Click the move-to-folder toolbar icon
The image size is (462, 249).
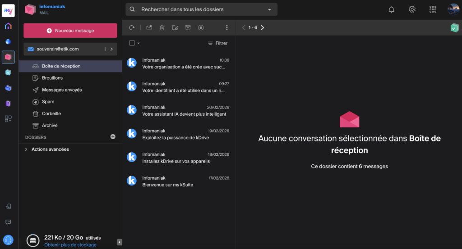pos(175,27)
